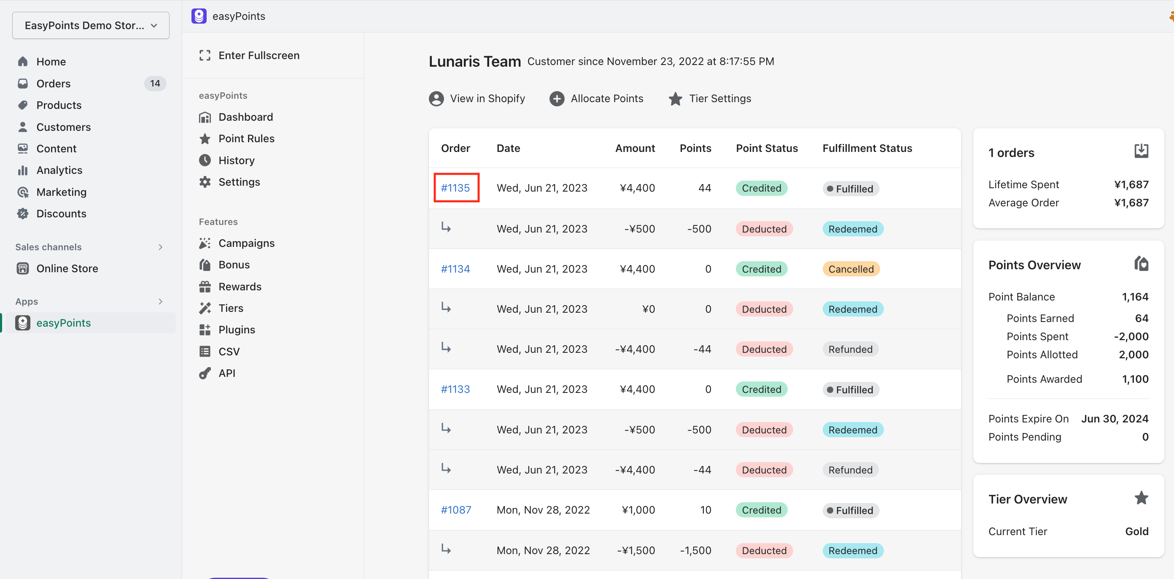Open the Tiers feature page
Image resolution: width=1174 pixels, height=579 pixels.
pos(231,308)
